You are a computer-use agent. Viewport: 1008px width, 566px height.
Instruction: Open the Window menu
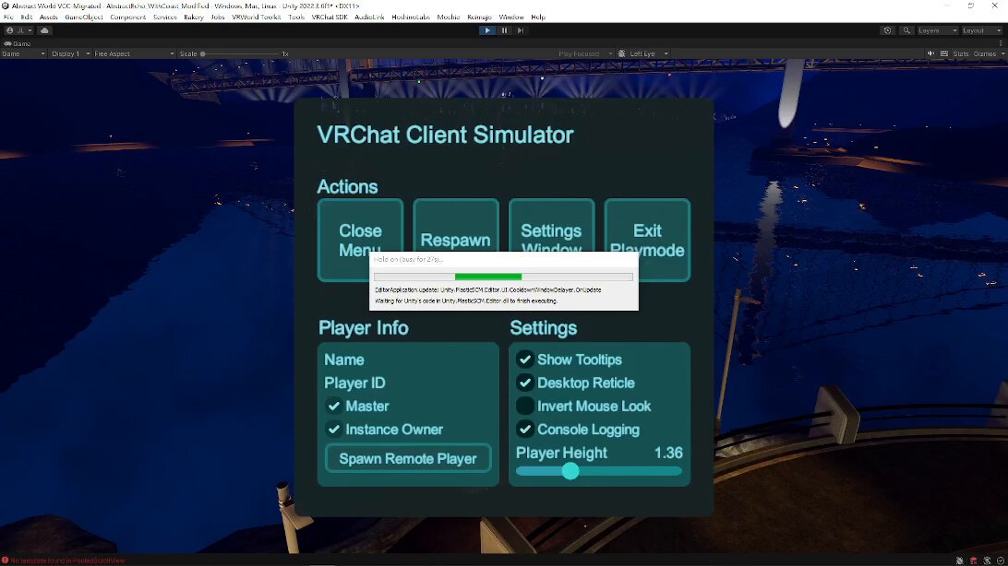pos(511,18)
